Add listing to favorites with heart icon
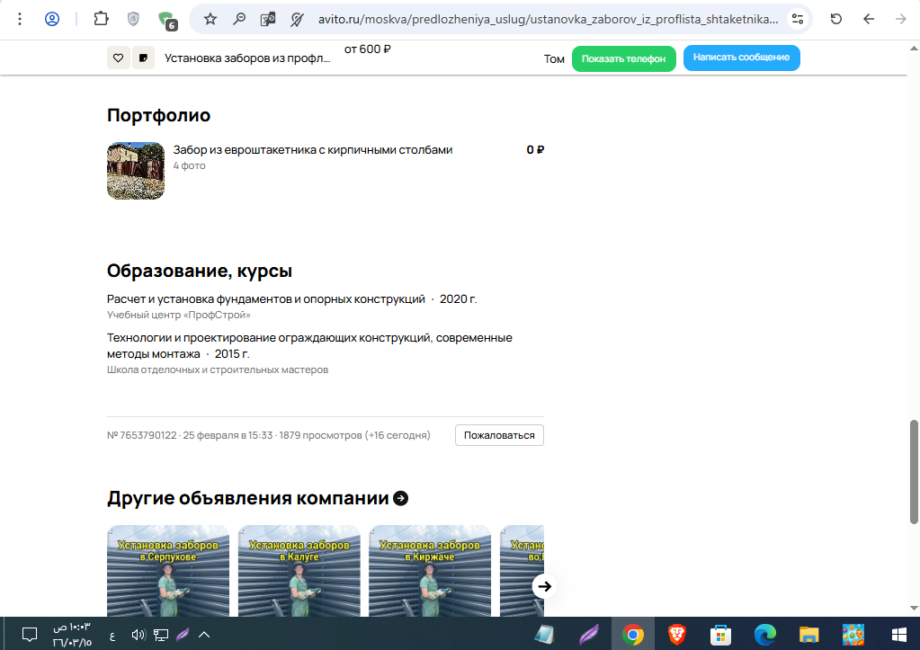This screenshot has width=920, height=650. [x=119, y=58]
